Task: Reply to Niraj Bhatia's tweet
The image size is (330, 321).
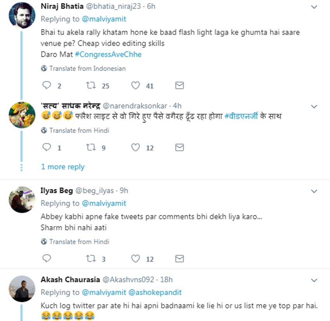Action: (x=47, y=86)
